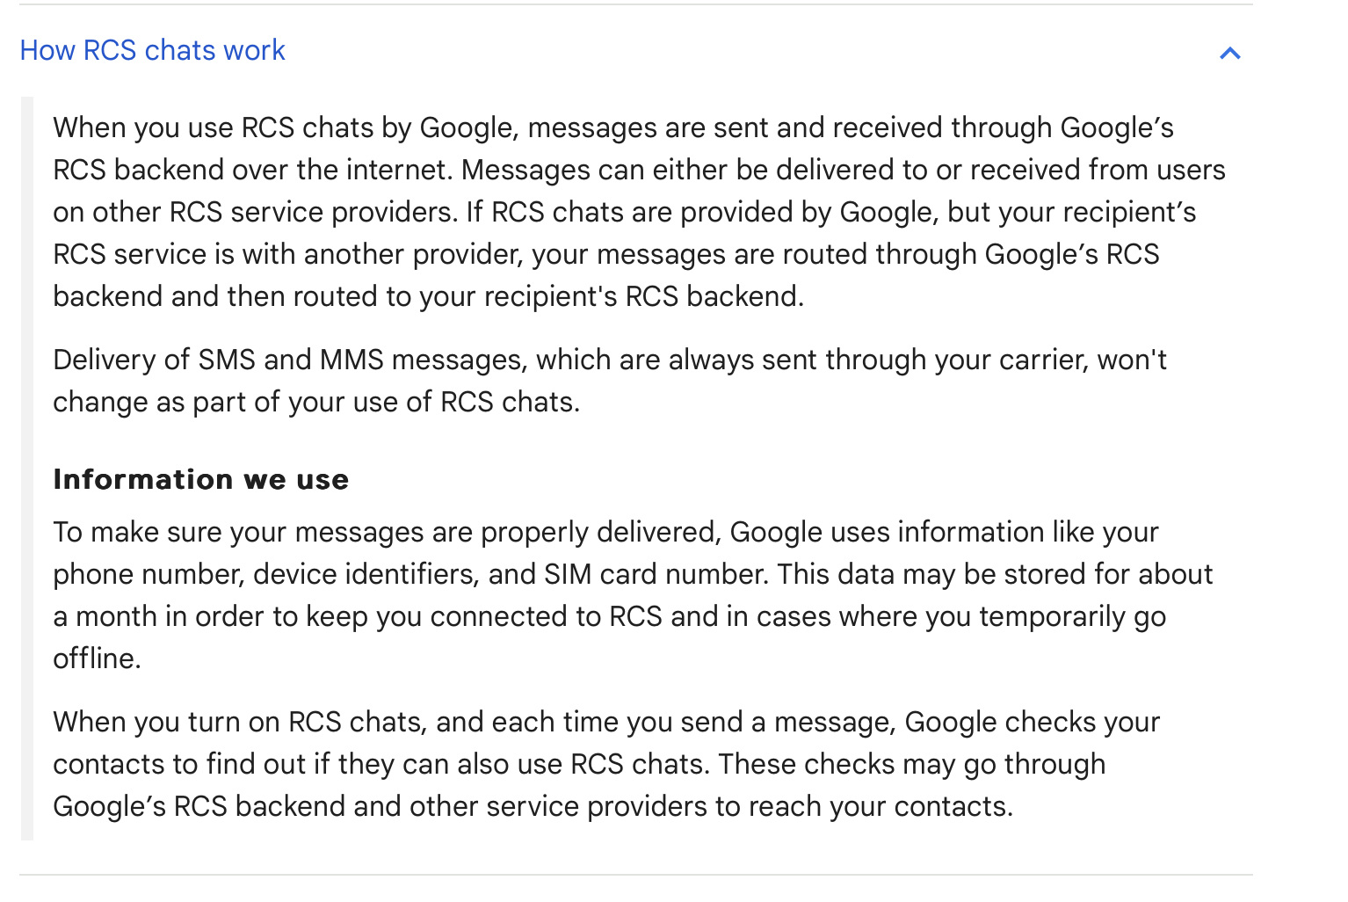This screenshot has width=1348, height=902.
Task: Click the line beginning "Delivery of SMS and MMS"
Action: [x=610, y=360]
